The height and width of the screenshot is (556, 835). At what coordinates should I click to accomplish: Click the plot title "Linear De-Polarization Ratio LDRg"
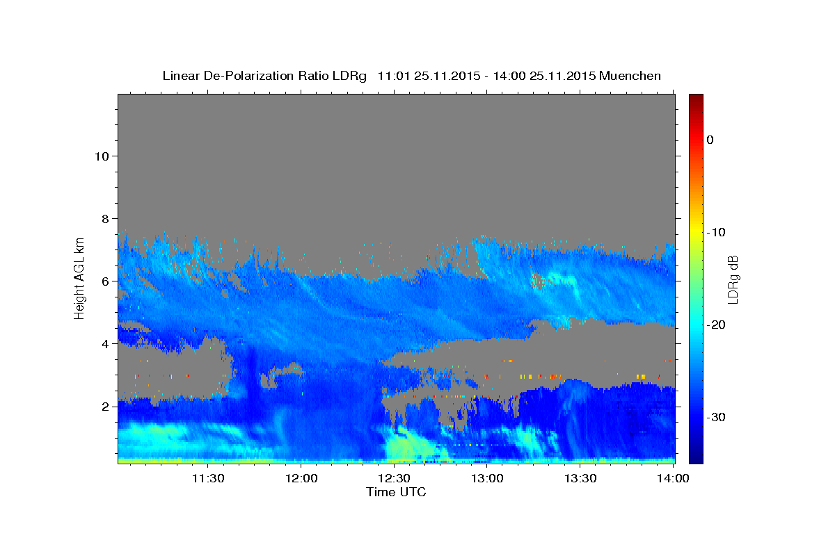[264, 76]
